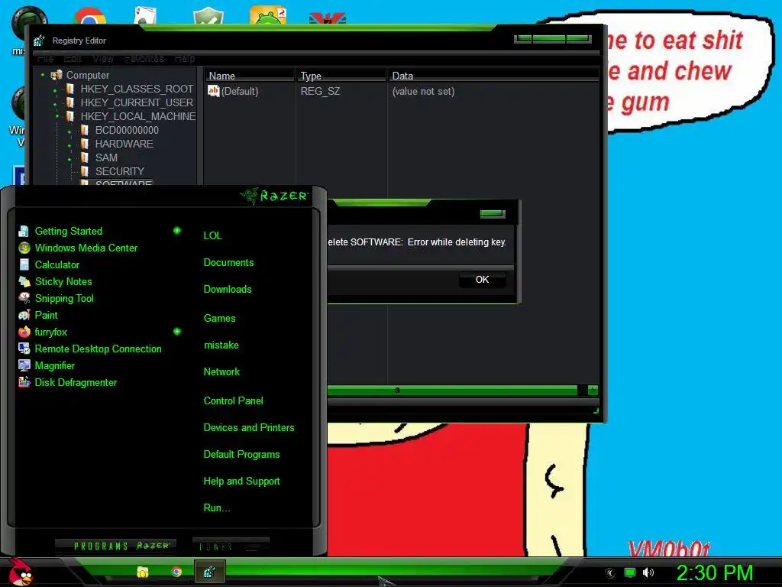Screen dimensions: 782x587
Task: Open the Downloads folder link
Action: click(x=228, y=290)
